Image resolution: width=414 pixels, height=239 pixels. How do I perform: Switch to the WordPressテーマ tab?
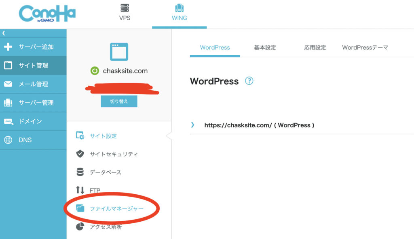(x=365, y=48)
